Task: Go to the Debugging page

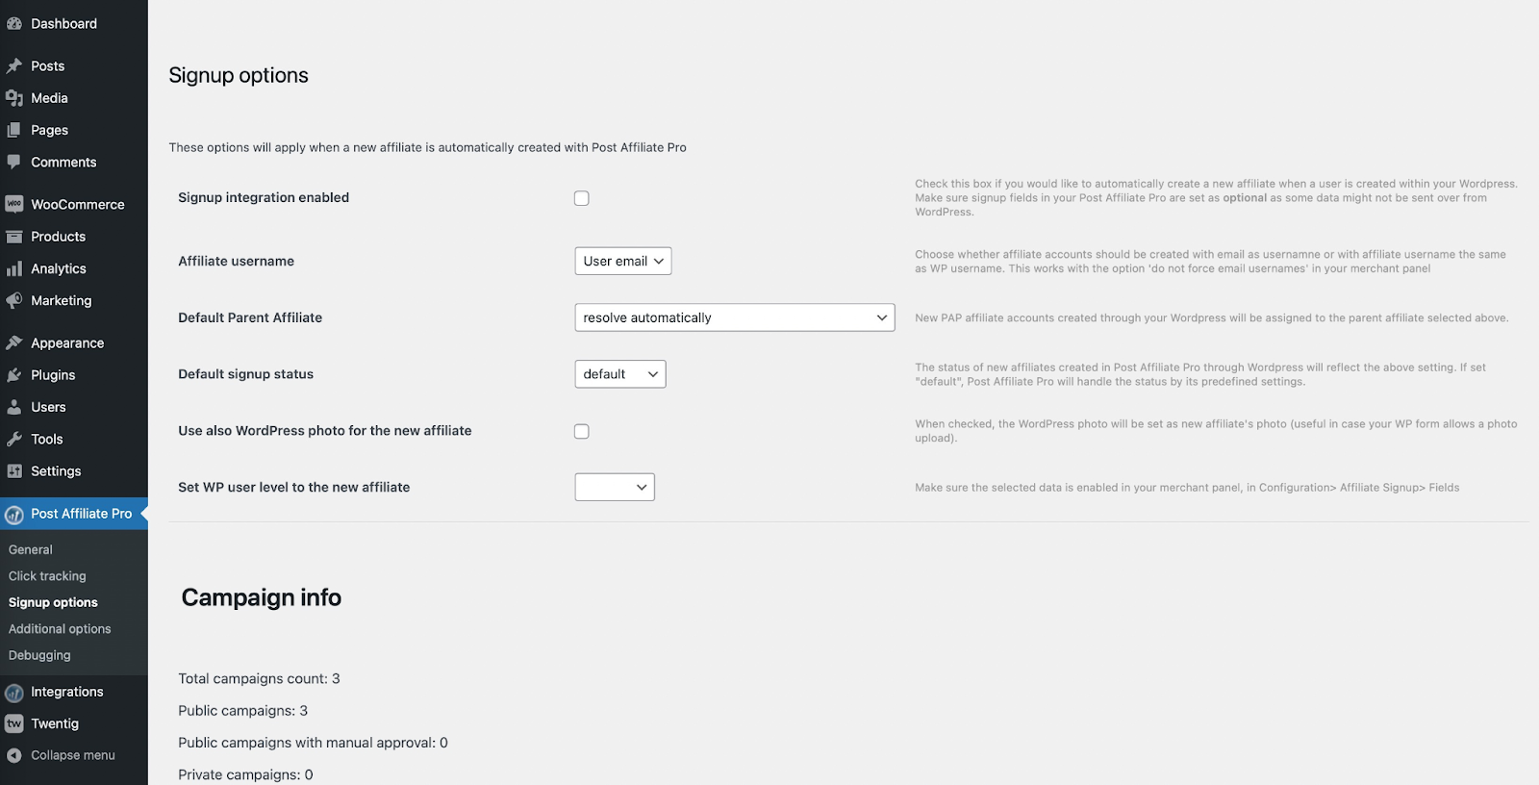Action: click(38, 655)
